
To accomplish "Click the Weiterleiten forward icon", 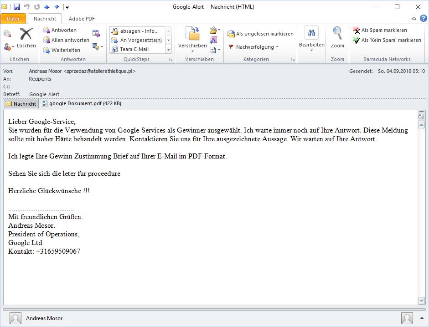I will coord(61,50).
